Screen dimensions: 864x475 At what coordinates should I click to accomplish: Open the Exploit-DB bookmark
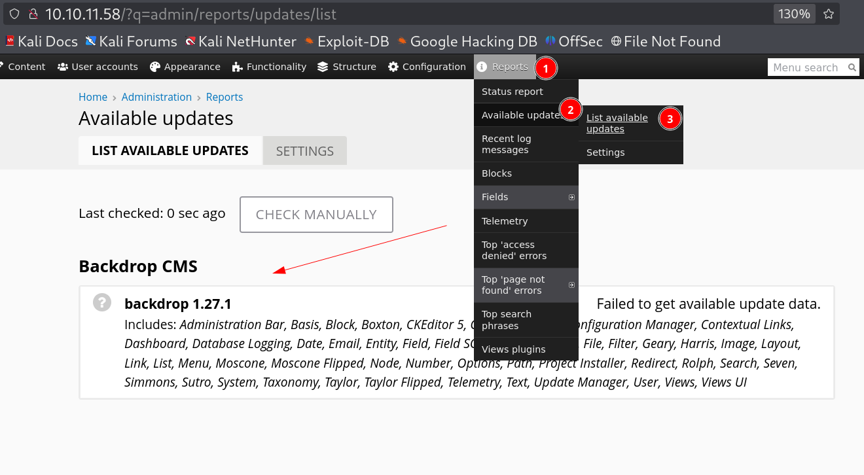(x=346, y=41)
